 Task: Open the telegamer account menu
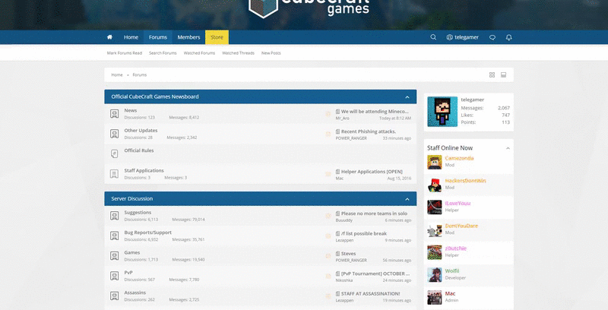(x=463, y=37)
